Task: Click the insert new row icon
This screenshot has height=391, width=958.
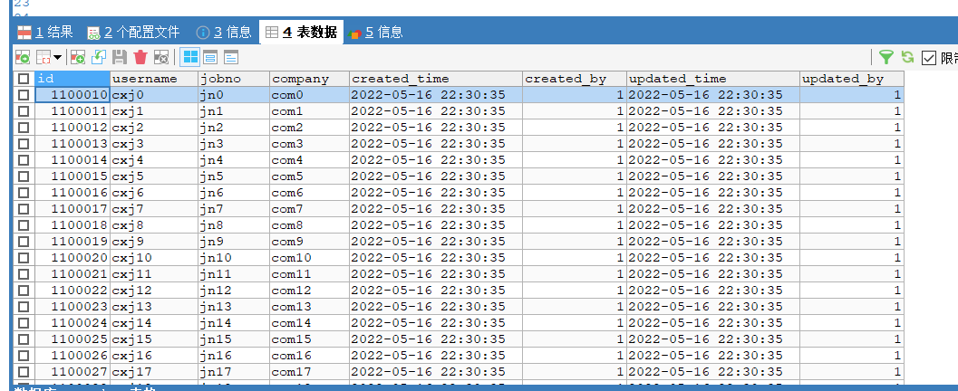Action: point(78,57)
